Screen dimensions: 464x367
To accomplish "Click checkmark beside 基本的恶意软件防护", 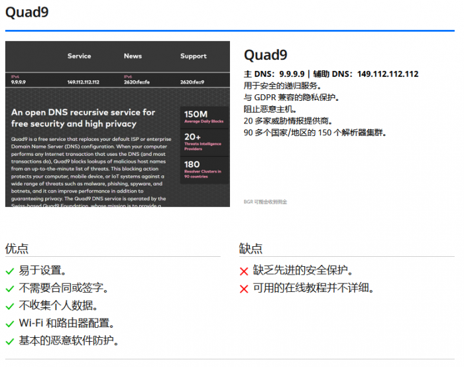I will (10, 341).
